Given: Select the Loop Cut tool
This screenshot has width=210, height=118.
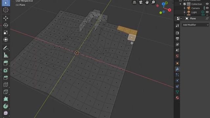Looking at the screenshot, I should [6, 85].
